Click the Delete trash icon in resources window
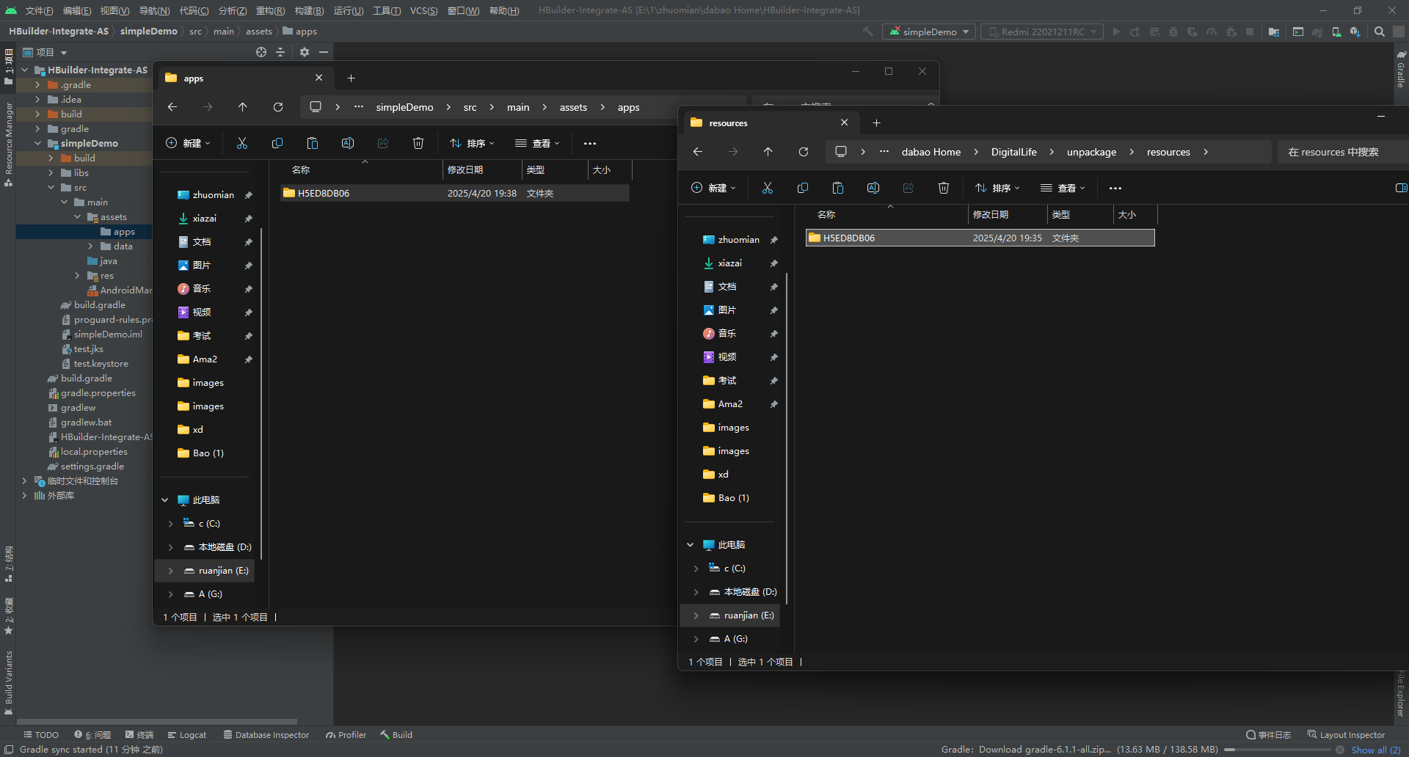 [x=944, y=188]
